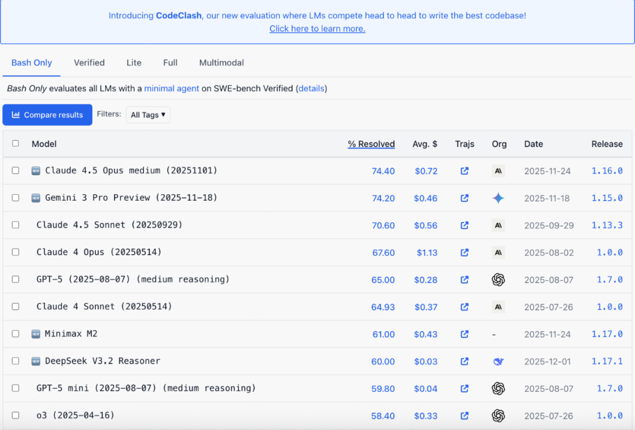The image size is (635, 430).
Task: Click the DeepSeek whale logo in Org column
Action: (x=499, y=361)
